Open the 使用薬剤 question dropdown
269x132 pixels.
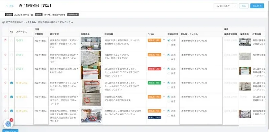[77, 96]
